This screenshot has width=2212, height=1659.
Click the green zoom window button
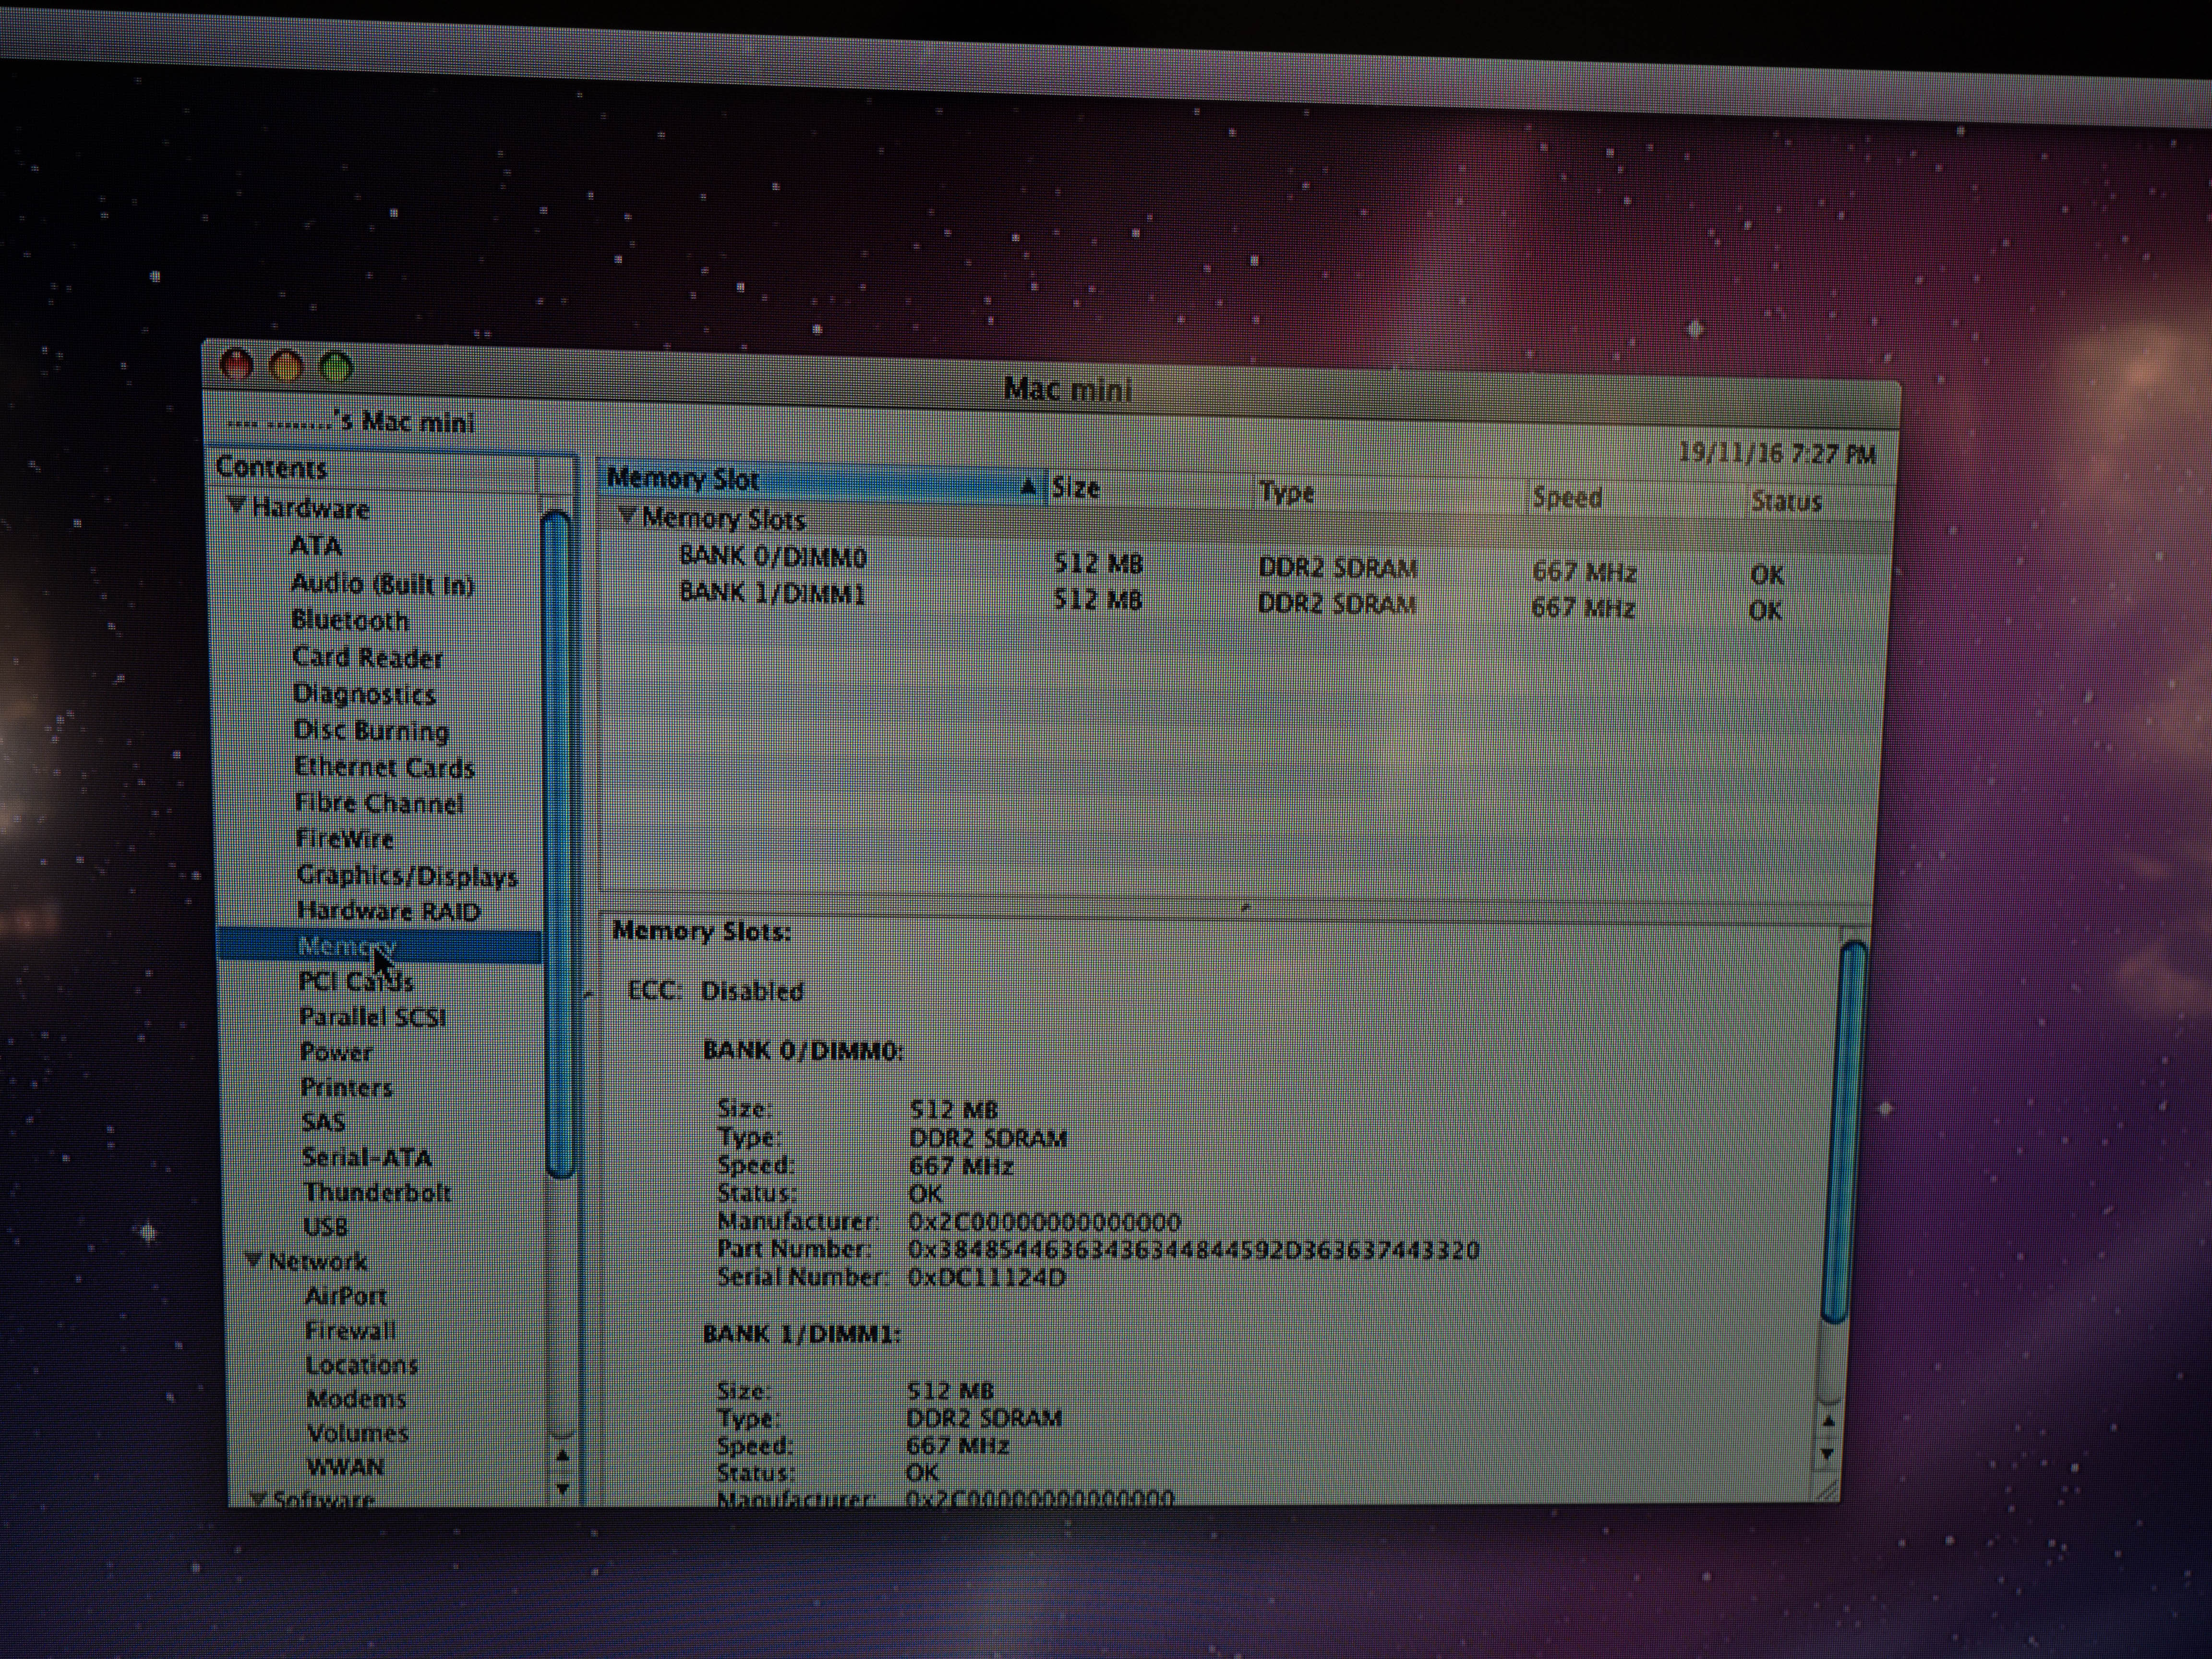(336, 367)
